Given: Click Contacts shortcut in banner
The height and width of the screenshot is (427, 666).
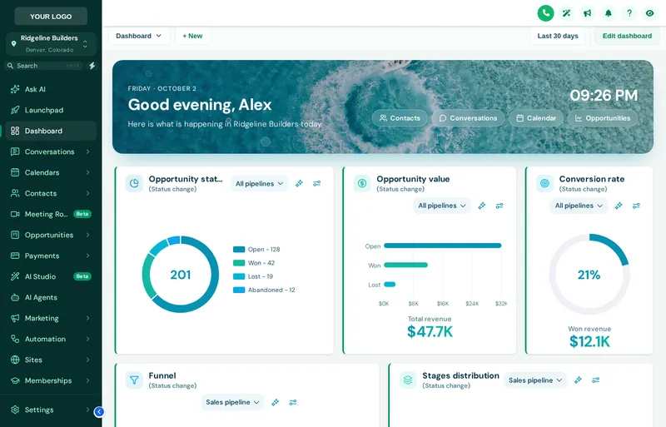Looking at the screenshot, I should click(400, 118).
